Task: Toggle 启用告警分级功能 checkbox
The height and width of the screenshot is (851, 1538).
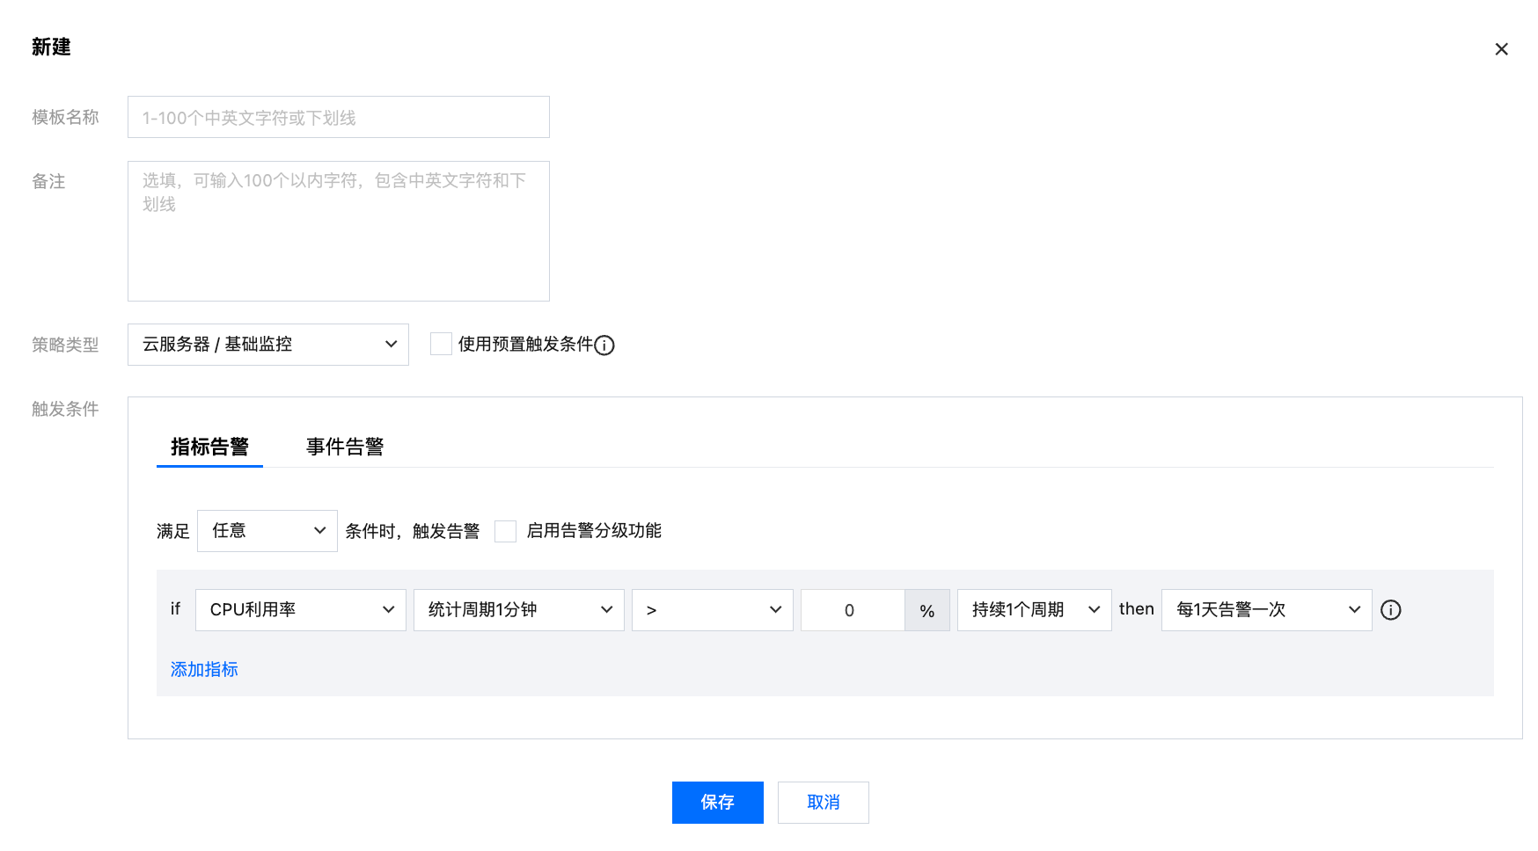Action: (505, 531)
